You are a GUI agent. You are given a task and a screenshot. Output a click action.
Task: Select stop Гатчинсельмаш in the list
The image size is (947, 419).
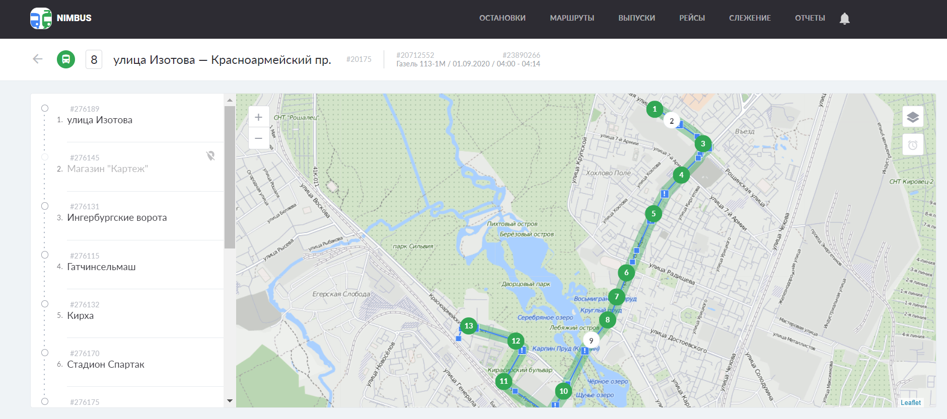[x=101, y=267]
